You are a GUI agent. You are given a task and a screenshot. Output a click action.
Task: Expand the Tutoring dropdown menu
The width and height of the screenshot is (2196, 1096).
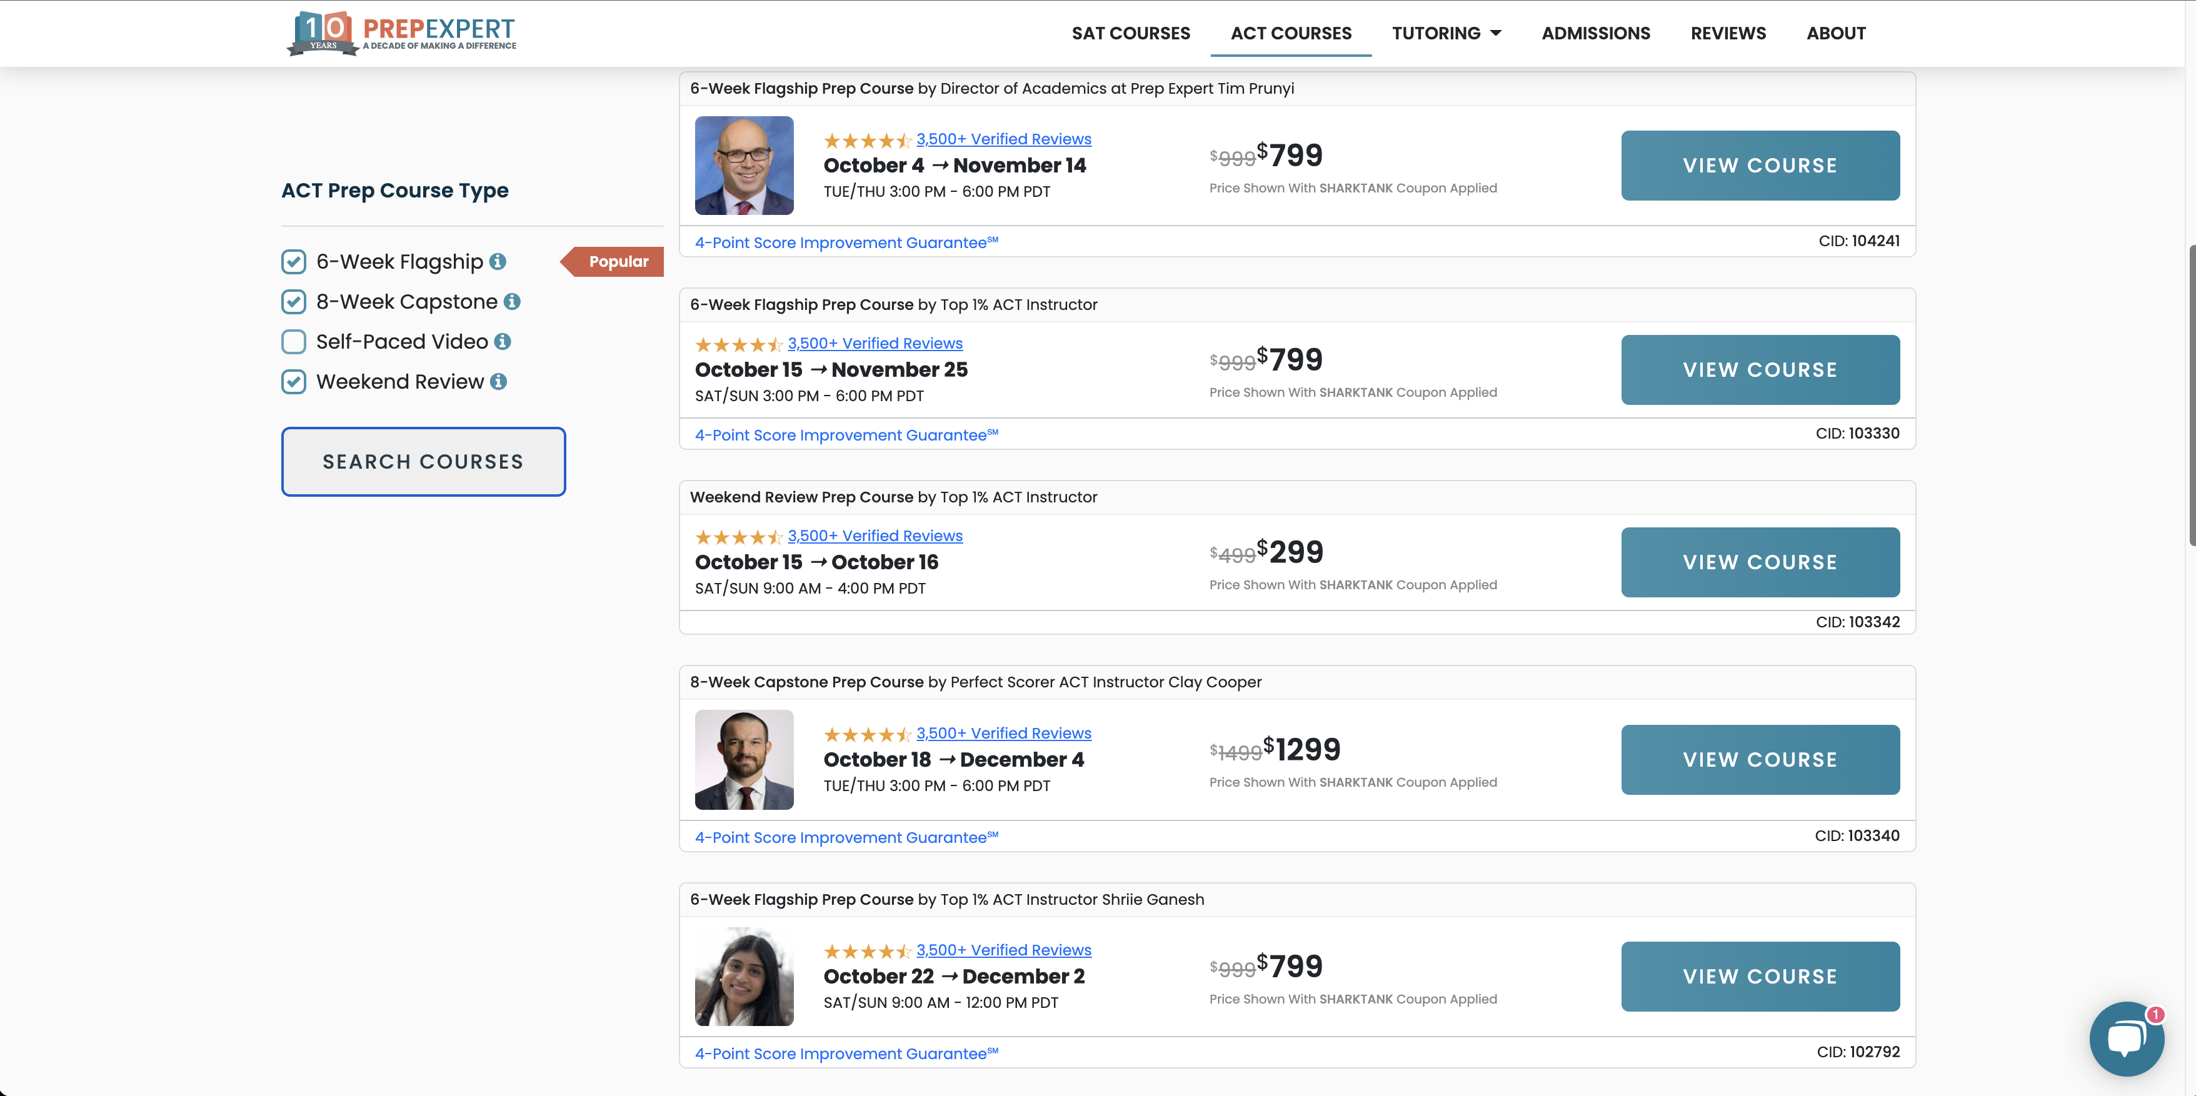click(x=1446, y=33)
